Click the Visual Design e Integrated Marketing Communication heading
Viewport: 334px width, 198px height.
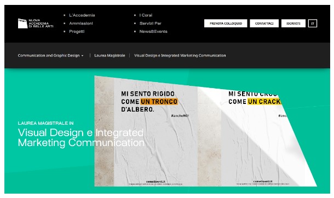click(x=81, y=138)
